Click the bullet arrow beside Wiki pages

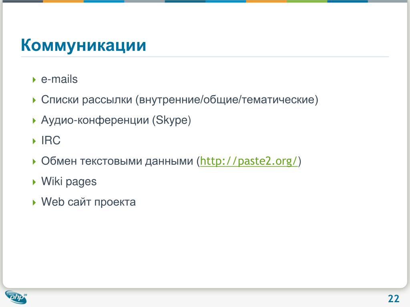tap(34, 182)
